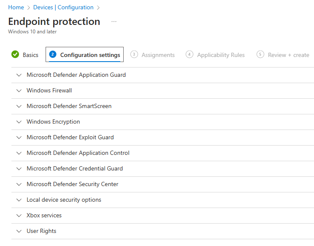Expand the Windows Firewall section
Screen dimensions: 314x246
pyautogui.click(x=19, y=91)
